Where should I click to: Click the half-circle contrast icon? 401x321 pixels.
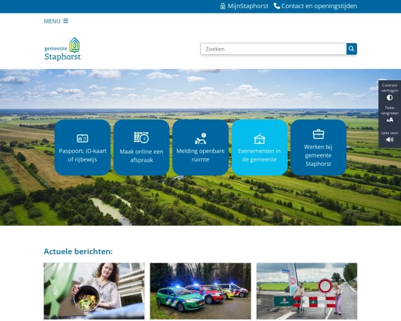point(390,98)
